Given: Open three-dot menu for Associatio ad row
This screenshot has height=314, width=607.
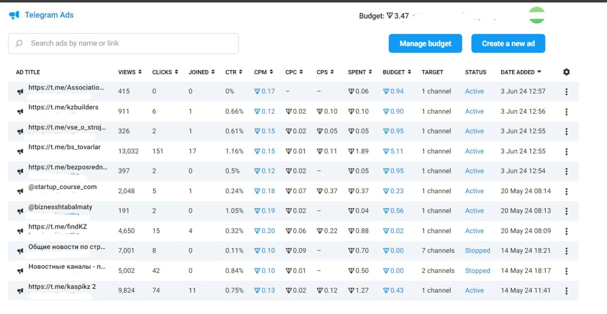Looking at the screenshot, I should (566, 91).
